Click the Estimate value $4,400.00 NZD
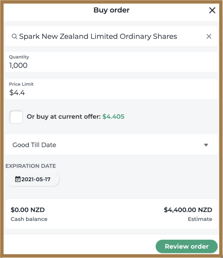Image resolution: width=223 pixels, height=258 pixels. pyautogui.click(x=190, y=209)
